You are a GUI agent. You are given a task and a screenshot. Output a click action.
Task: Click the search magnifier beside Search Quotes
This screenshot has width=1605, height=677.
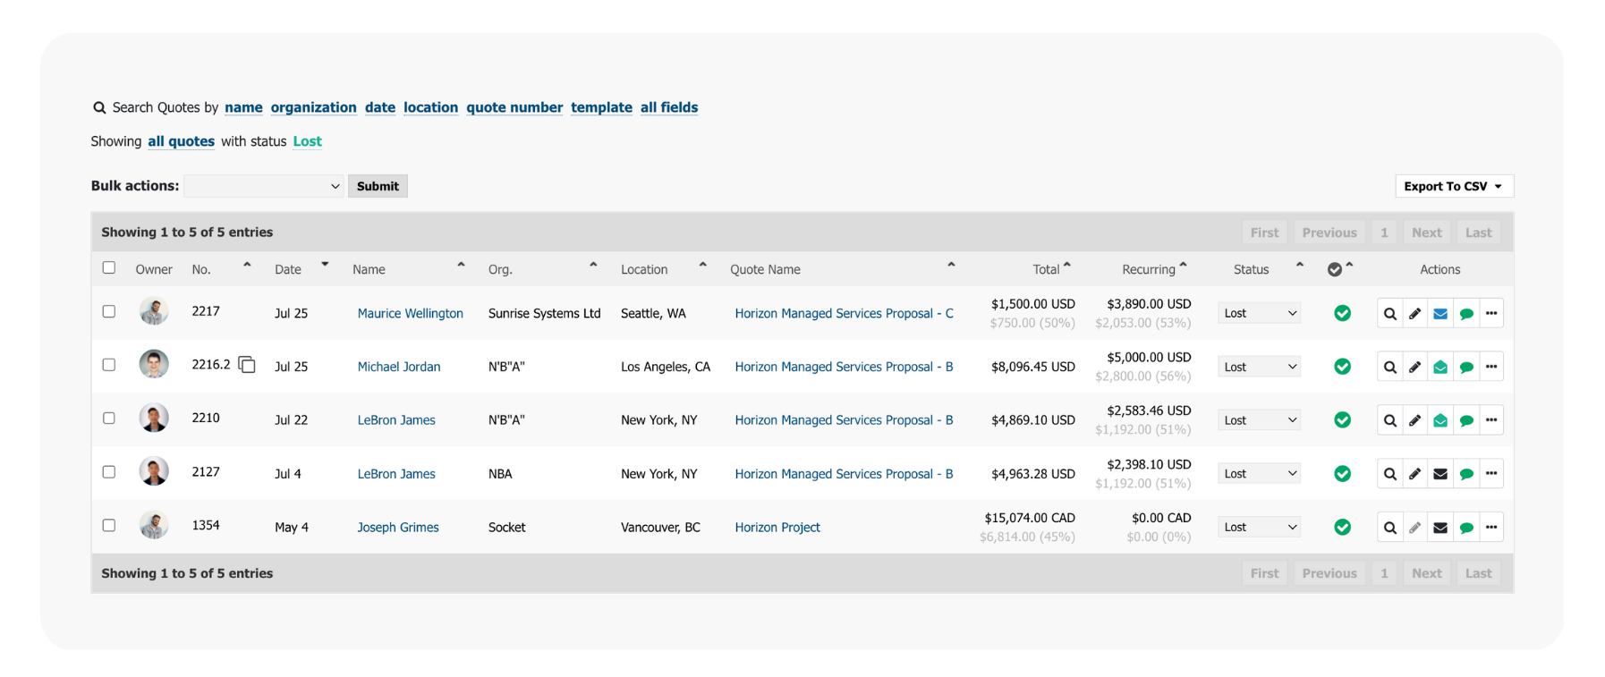99,107
